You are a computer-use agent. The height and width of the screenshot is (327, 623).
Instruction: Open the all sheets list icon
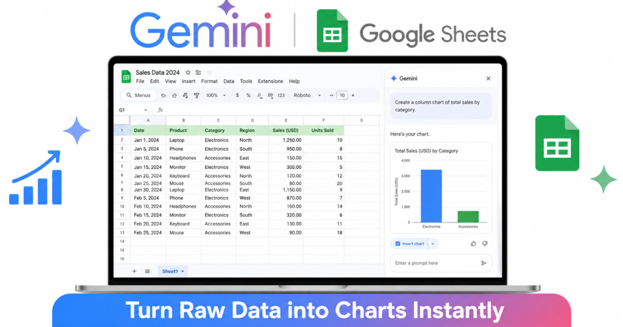pyautogui.click(x=147, y=272)
